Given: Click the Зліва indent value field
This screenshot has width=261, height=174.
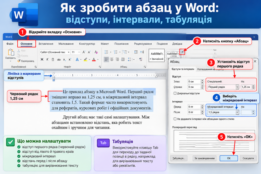Looking at the screenshot, I should click(x=194, y=82).
